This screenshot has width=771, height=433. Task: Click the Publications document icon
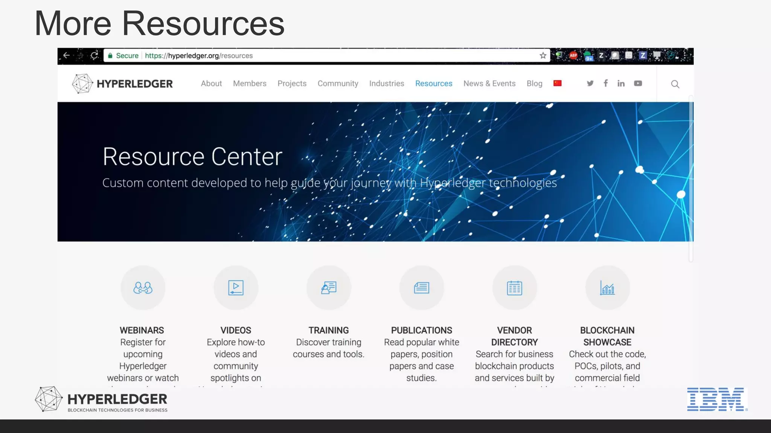[x=422, y=288]
